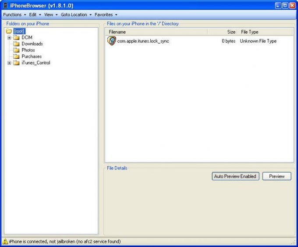This screenshot has height=247, width=298.
Task: Open the View menu
Action: tap(51, 14)
